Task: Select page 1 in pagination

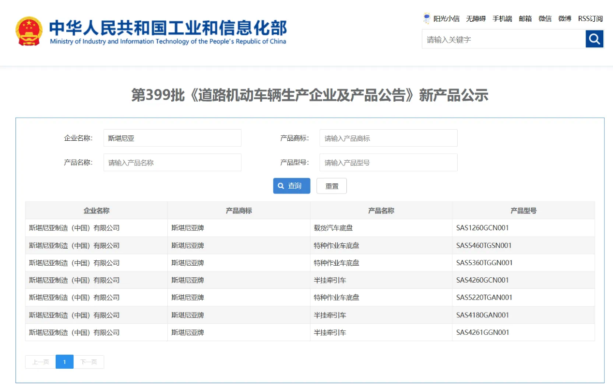Action: pyautogui.click(x=64, y=362)
